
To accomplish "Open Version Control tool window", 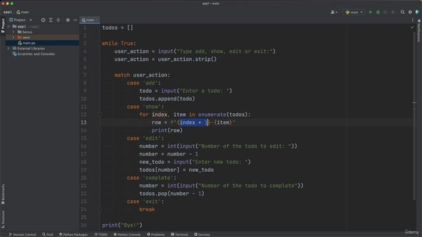I will pos(22,234).
